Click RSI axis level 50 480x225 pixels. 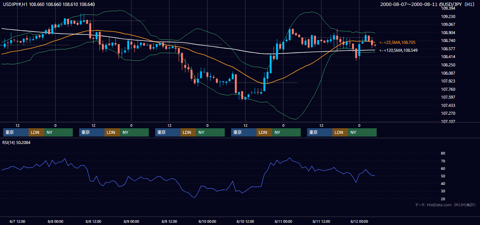443,176
